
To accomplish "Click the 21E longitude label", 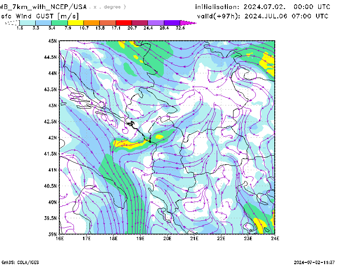I will tap(194, 238).
